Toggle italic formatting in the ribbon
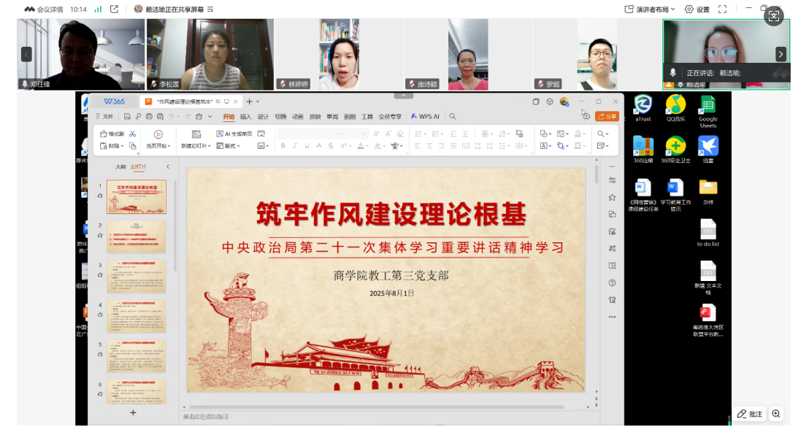Viewport: 798px width, 427px height. 295,146
